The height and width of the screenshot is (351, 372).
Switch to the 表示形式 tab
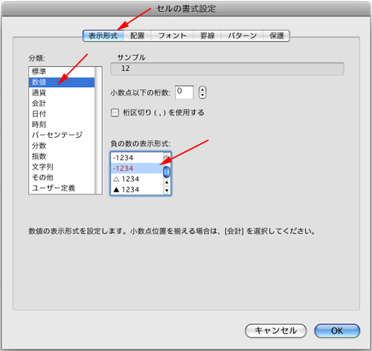point(103,36)
